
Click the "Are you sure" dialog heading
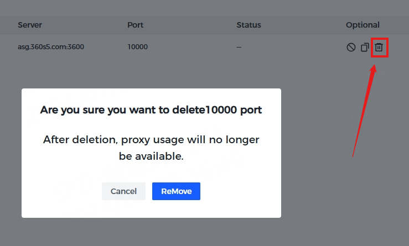point(151,110)
